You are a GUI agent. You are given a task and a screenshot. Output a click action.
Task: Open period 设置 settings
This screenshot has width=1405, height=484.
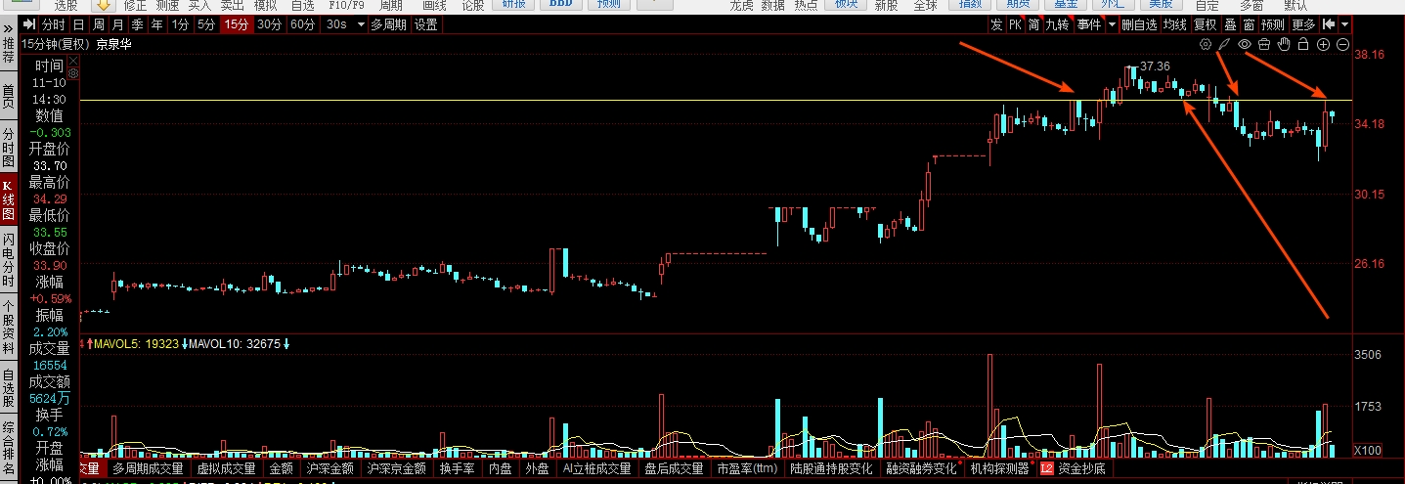pos(426,24)
